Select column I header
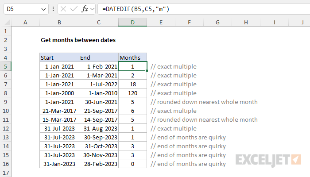This screenshot has height=177, width=310. pyautogui.click(x=274, y=22)
